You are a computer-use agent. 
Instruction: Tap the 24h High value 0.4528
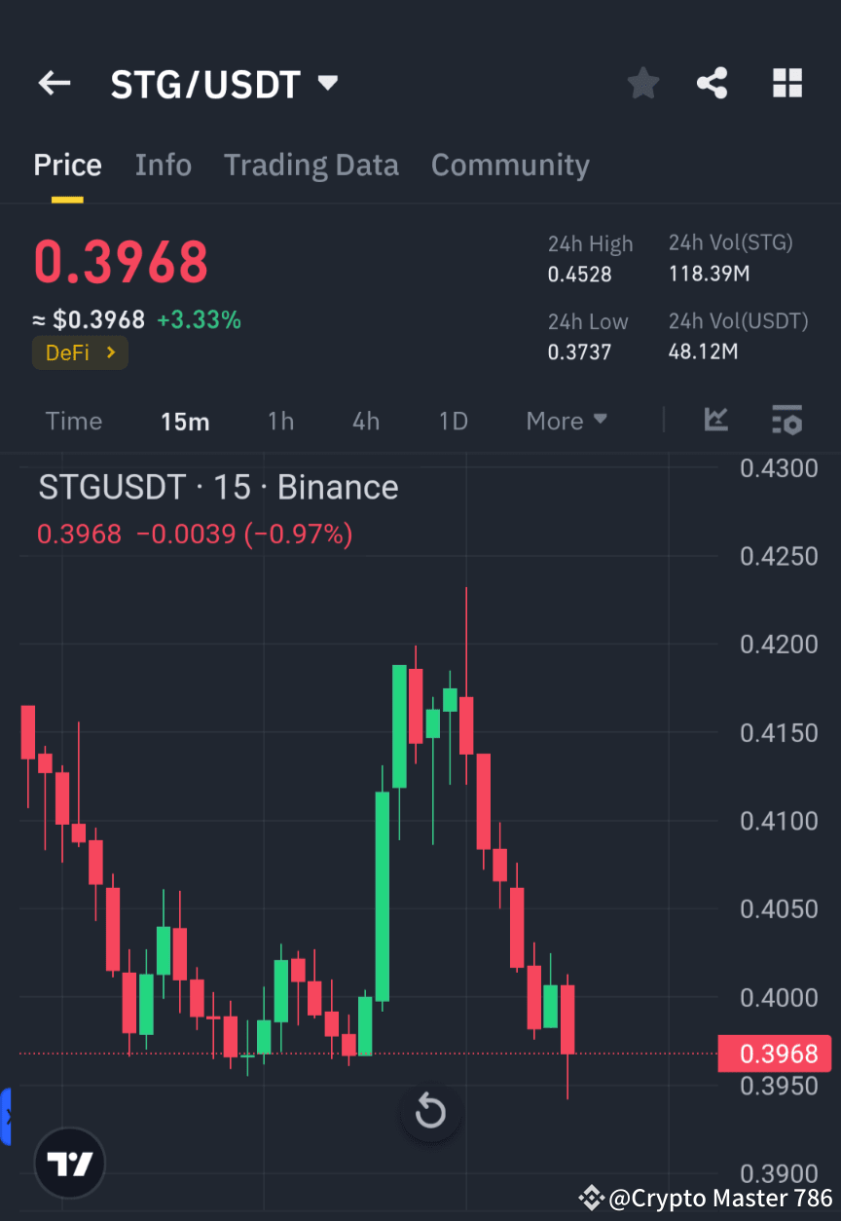click(579, 275)
